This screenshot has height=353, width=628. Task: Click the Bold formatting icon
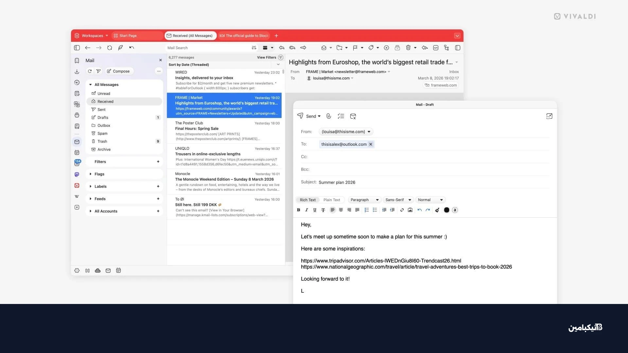tap(298, 210)
